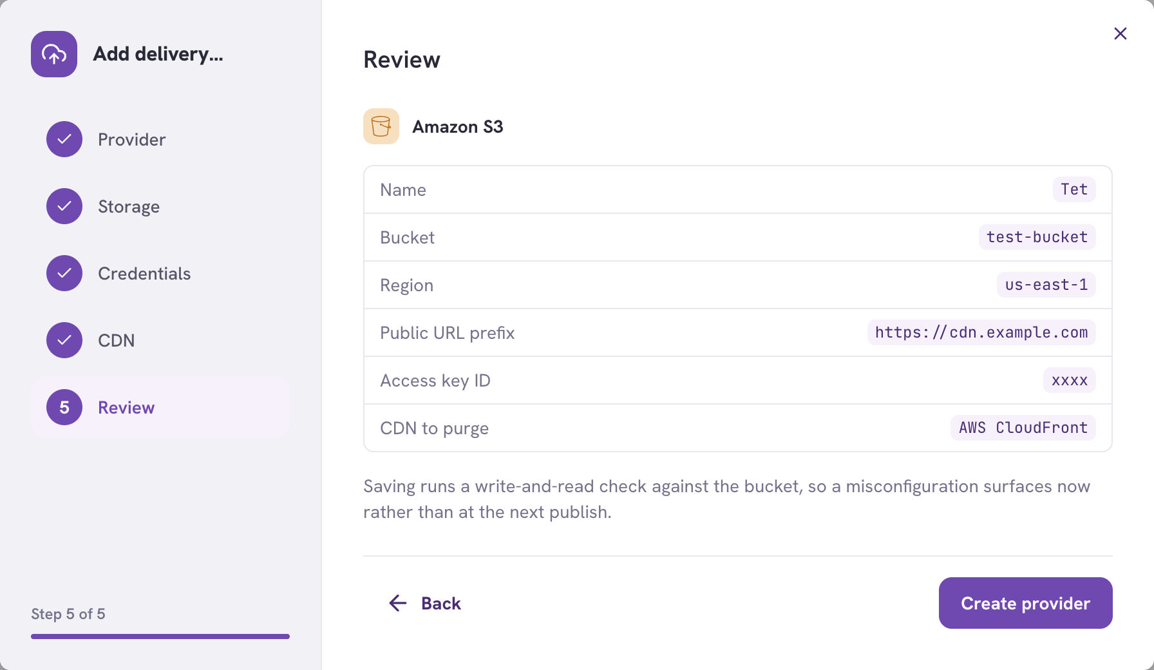Click the Amazon S3 bucket icon
Image resolution: width=1154 pixels, height=670 pixels.
pyautogui.click(x=381, y=126)
